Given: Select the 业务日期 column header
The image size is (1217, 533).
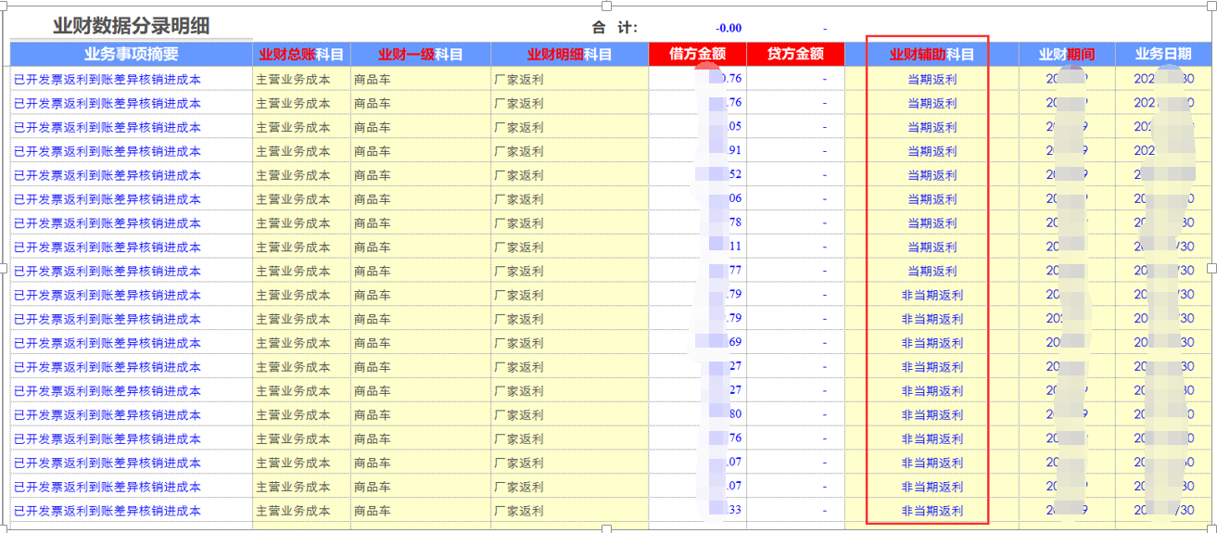Looking at the screenshot, I should pos(1162,55).
